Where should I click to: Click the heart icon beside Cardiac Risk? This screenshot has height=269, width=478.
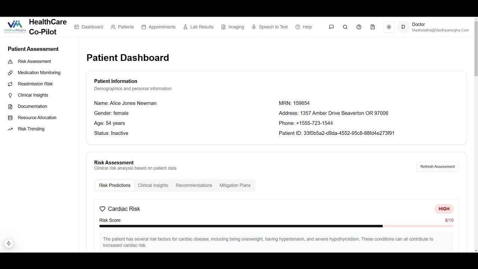tap(102, 209)
